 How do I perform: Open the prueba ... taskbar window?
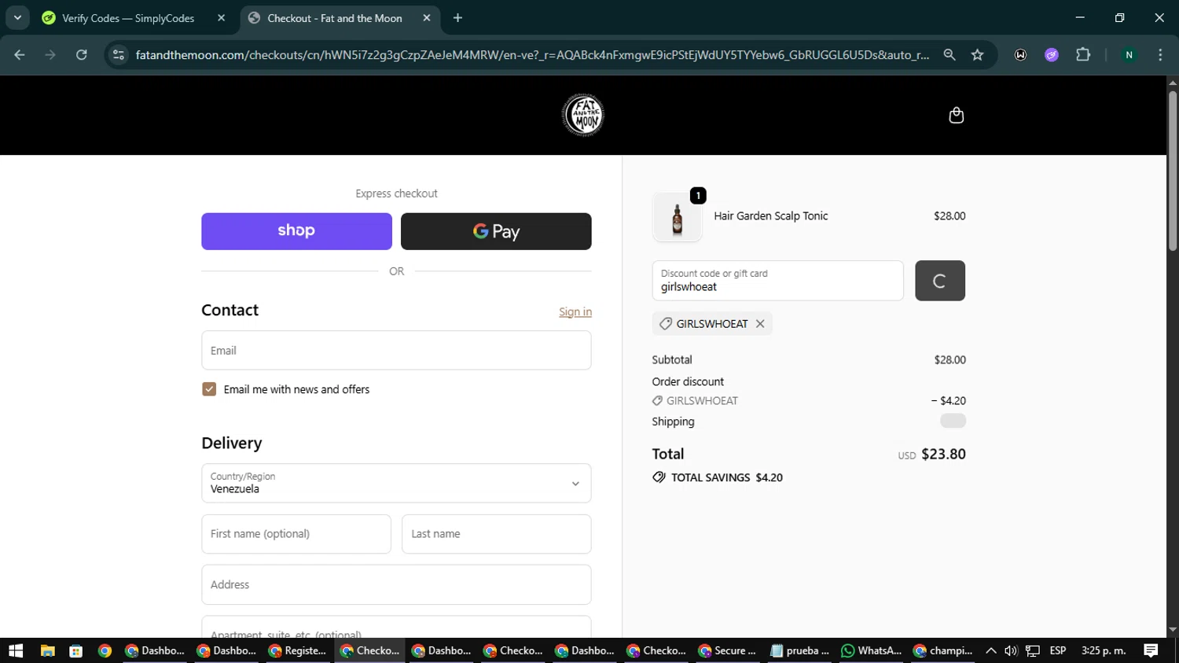[799, 650]
